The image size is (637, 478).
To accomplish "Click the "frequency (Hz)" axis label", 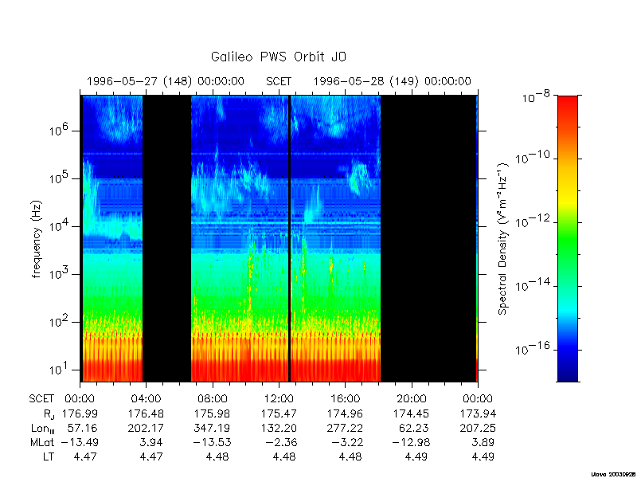I will click(x=37, y=239).
